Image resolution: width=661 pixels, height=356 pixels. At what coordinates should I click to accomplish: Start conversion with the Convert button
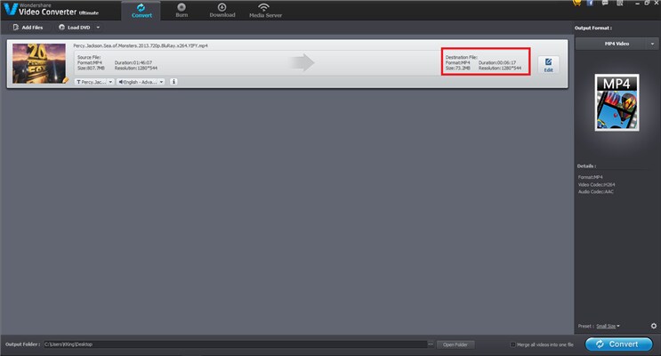[x=618, y=344]
